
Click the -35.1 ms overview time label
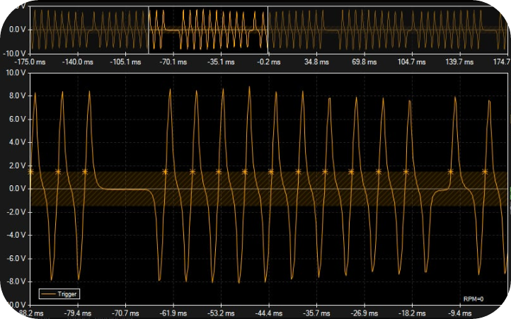click(221, 62)
